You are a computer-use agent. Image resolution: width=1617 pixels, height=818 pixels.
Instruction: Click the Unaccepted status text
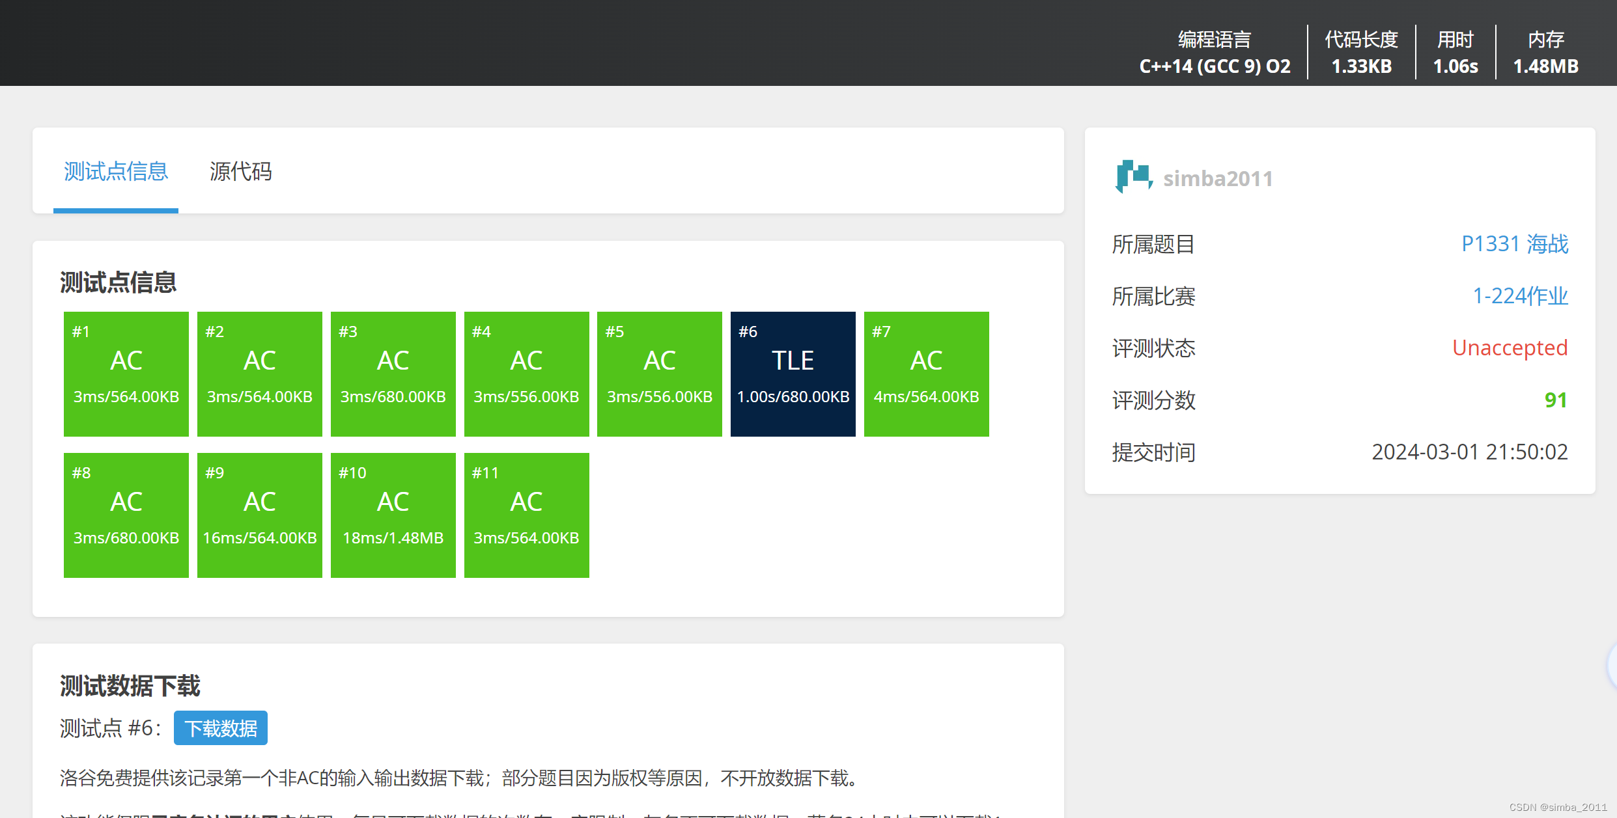tap(1510, 348)
